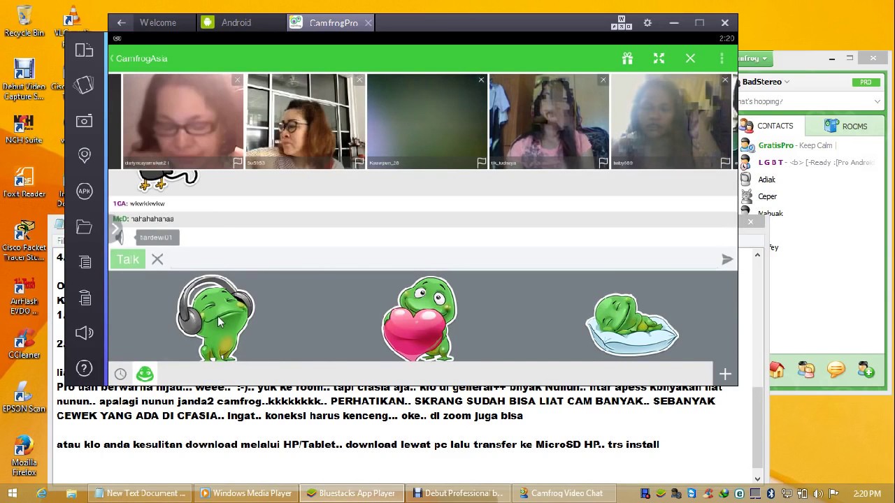Screen dimensions: 895x503
Task: Click Bluestacks sidebar APK install icon
Action: pyautogui.click(x=85, y=191)
